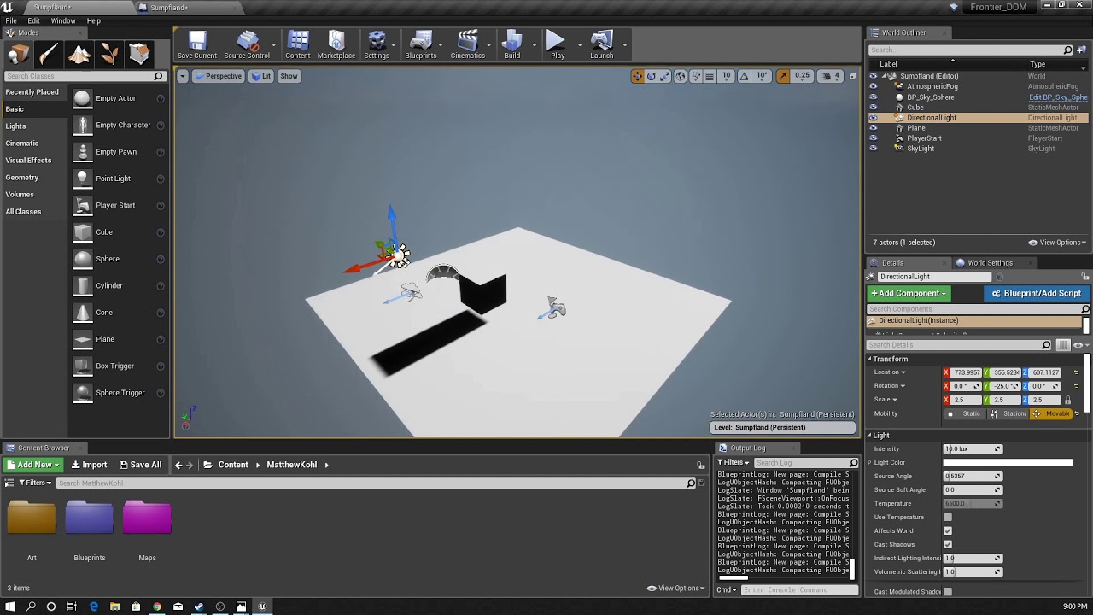Click the Intensity value slider

(973, 449)
